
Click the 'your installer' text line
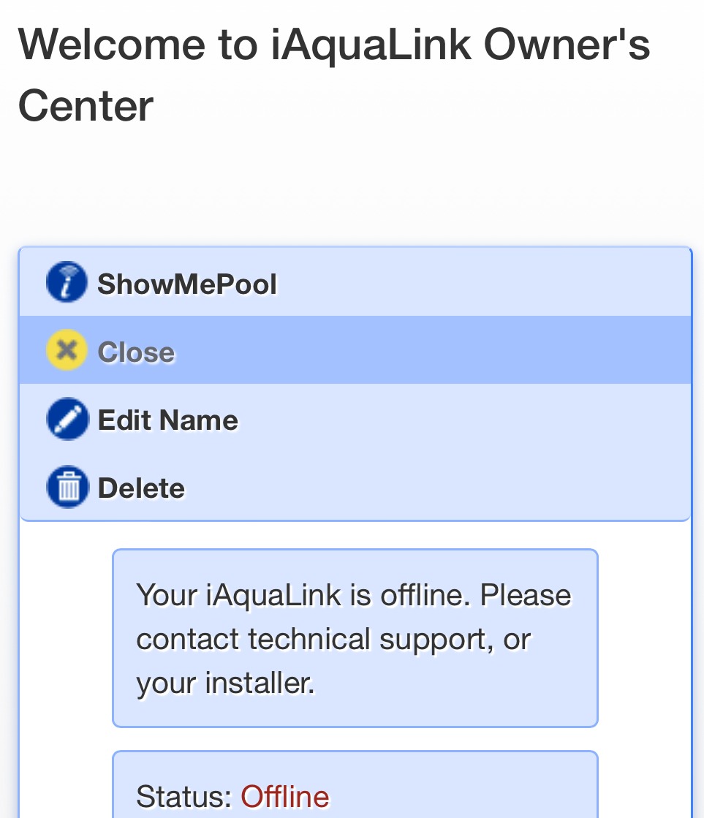tap(225, 683)
